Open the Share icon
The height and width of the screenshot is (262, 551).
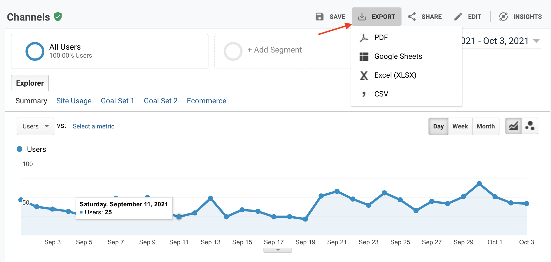[x=412, y=17]
